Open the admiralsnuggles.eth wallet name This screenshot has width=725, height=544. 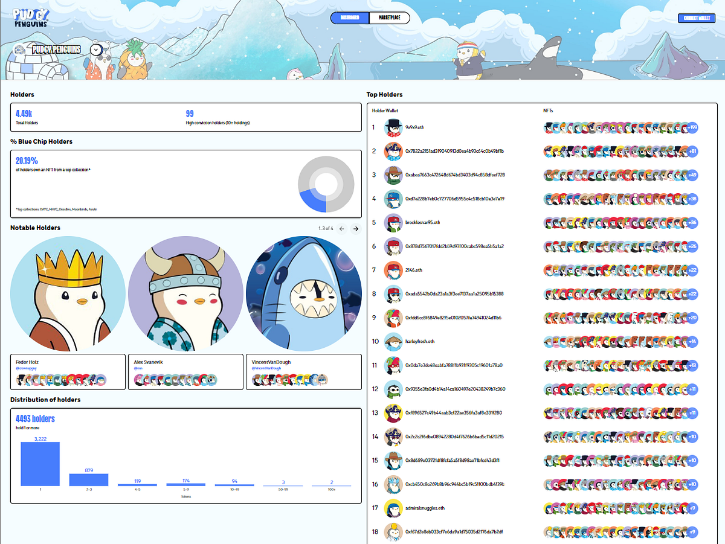(425, 508)
